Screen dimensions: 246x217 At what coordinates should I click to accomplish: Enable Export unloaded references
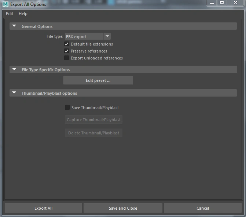(x=66, y=58)
